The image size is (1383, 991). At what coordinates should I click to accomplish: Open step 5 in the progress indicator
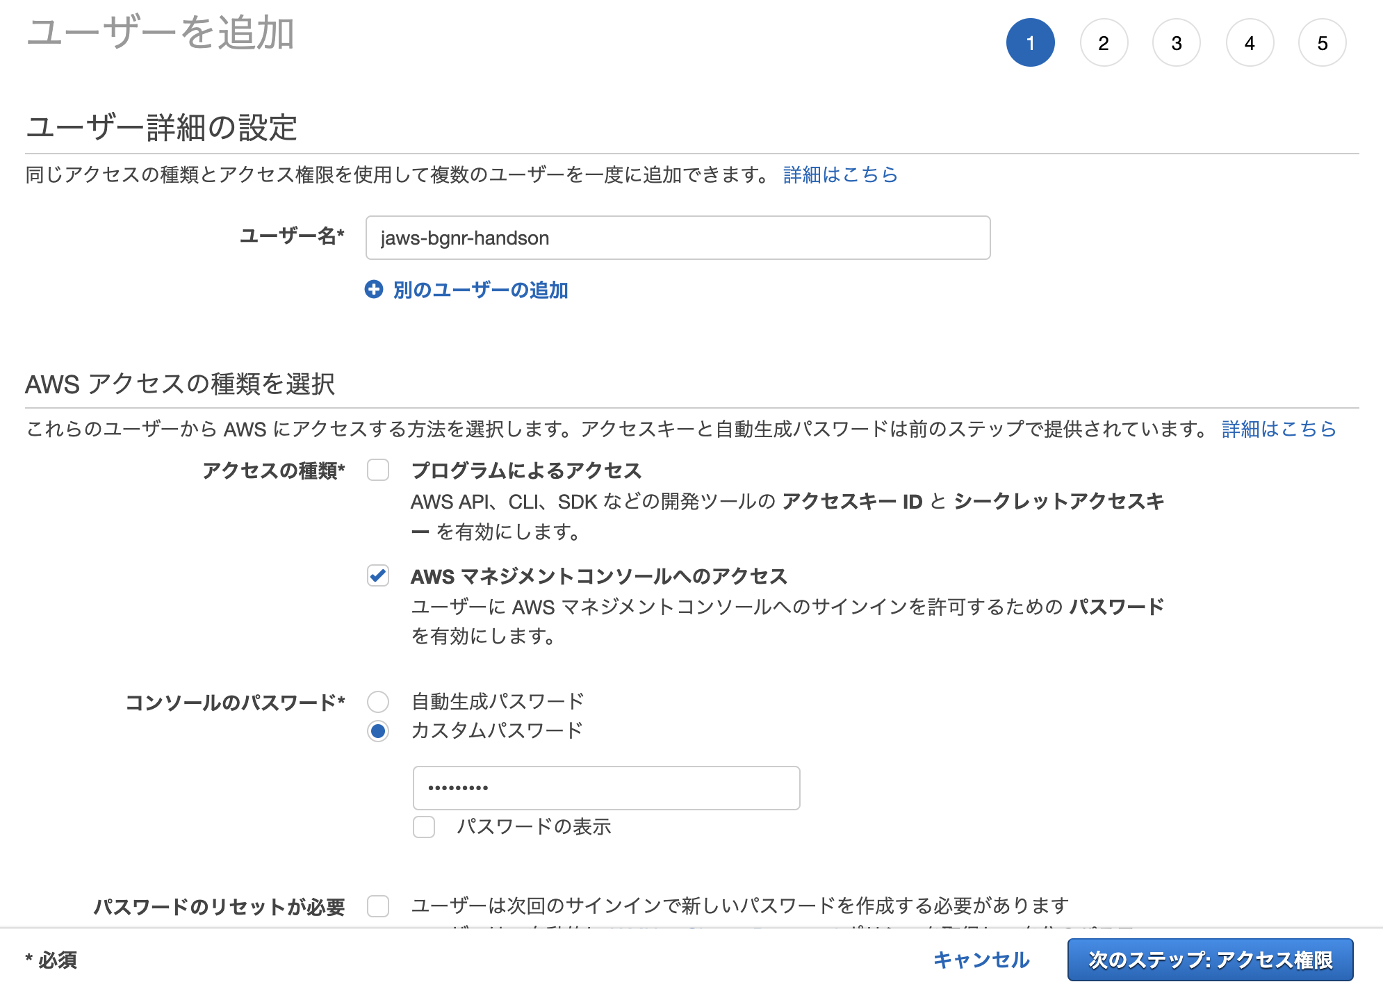(1322, 42)
